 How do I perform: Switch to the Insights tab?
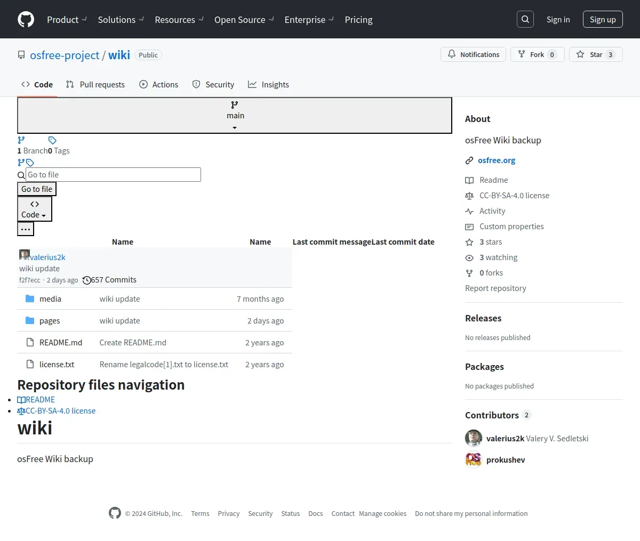[x=268, y=84]
